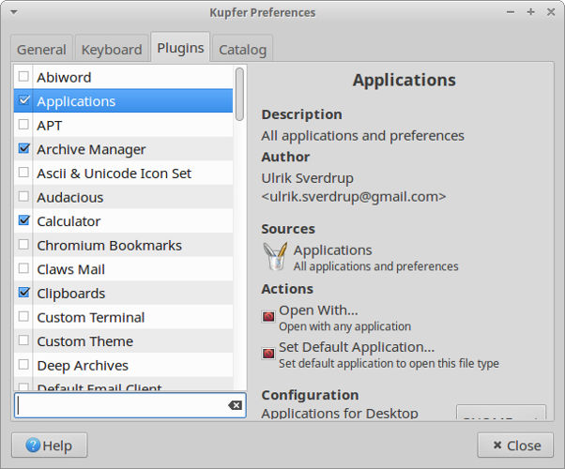
Task: Select the Calculator plugin row
Action: (x=123, y=221)
